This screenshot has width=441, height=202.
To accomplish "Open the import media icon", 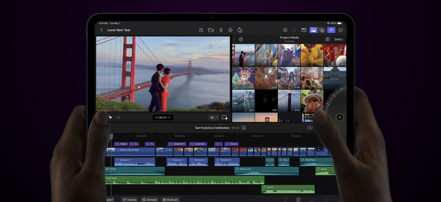I will [201, 30].
